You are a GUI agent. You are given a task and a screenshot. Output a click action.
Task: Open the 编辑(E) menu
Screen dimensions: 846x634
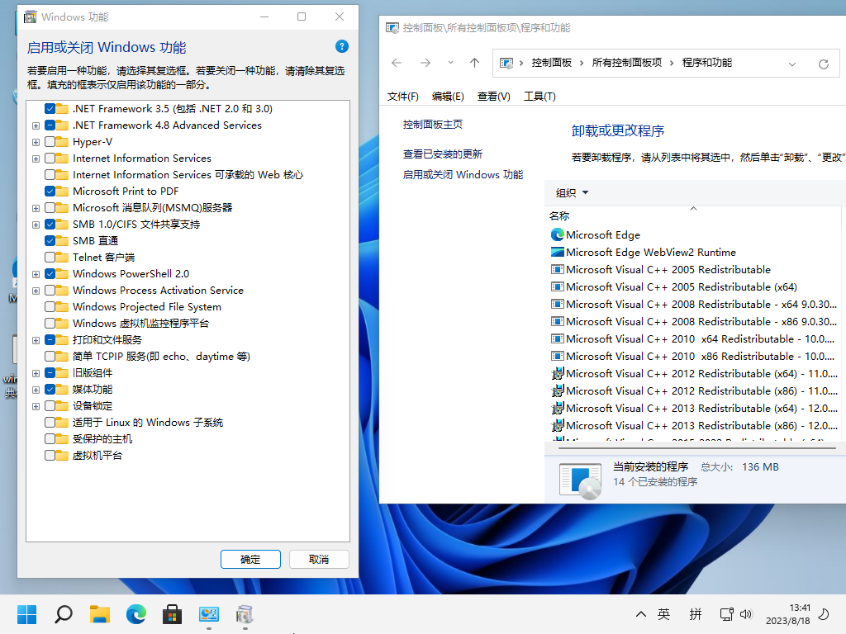[448, 97]
